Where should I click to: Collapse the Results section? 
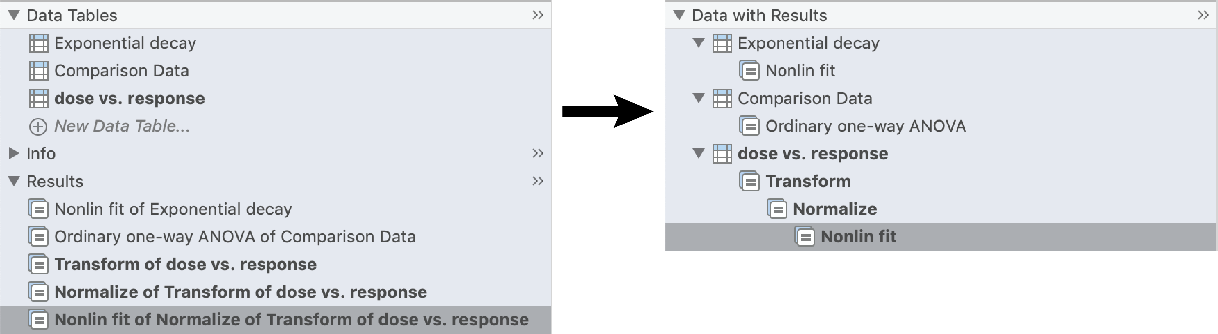[14, 181]
